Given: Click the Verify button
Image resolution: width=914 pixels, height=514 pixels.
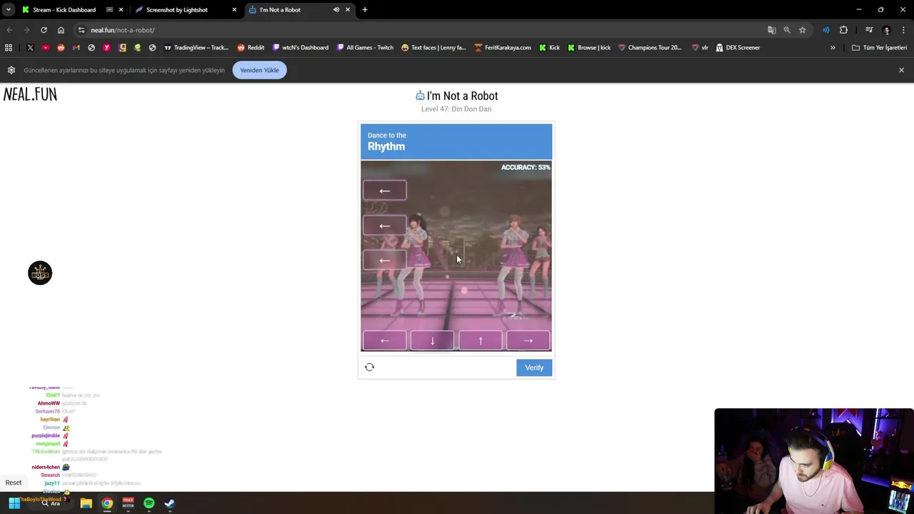Looking at the screenshot, I should (534, 368).
